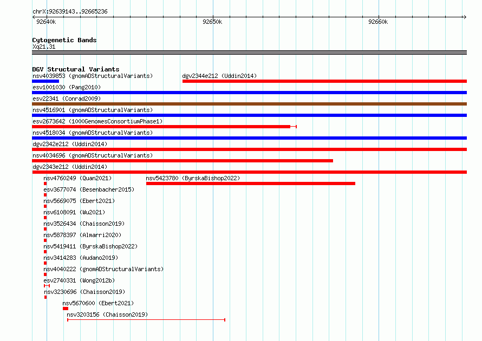Click the blue esv1001030 variant bar
The image size is (482, 341).
pyautogui.click(x=249, y=93)
